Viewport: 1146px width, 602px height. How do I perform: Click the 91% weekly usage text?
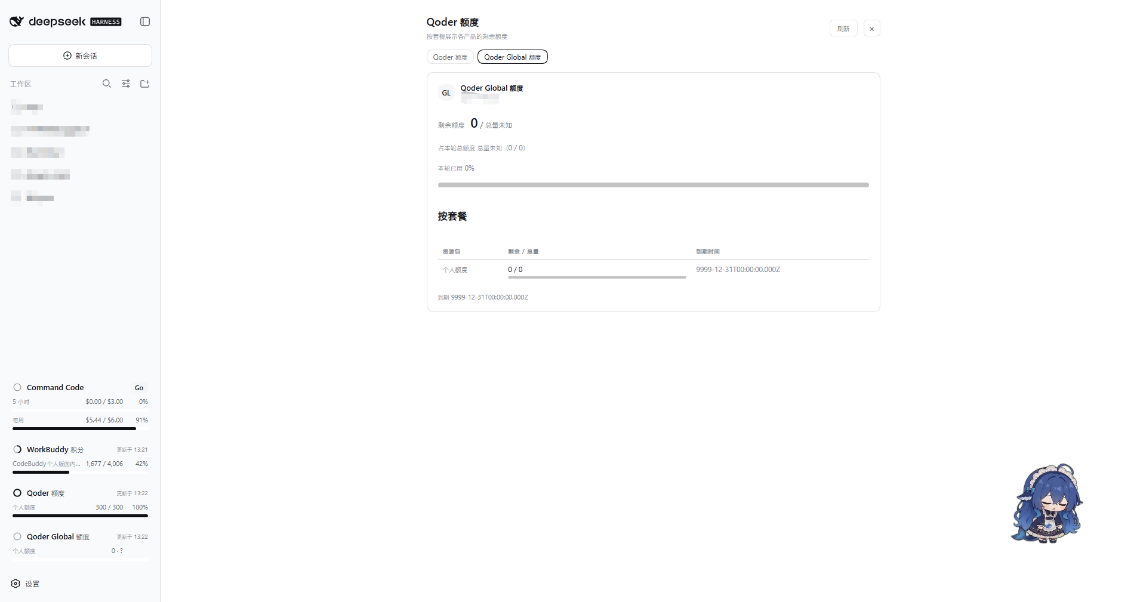coord(141,420)
